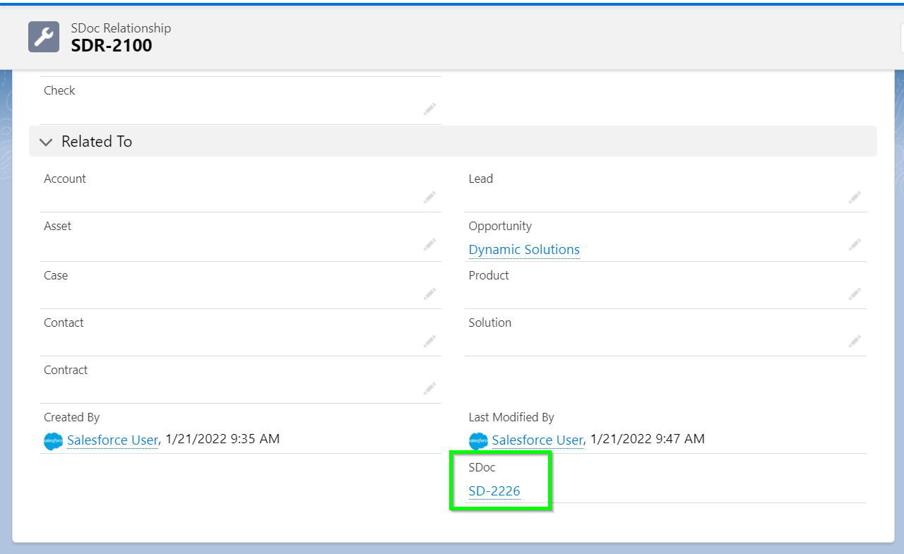
Task: Edit the Case field pencil icon
Action: (429, 294)
